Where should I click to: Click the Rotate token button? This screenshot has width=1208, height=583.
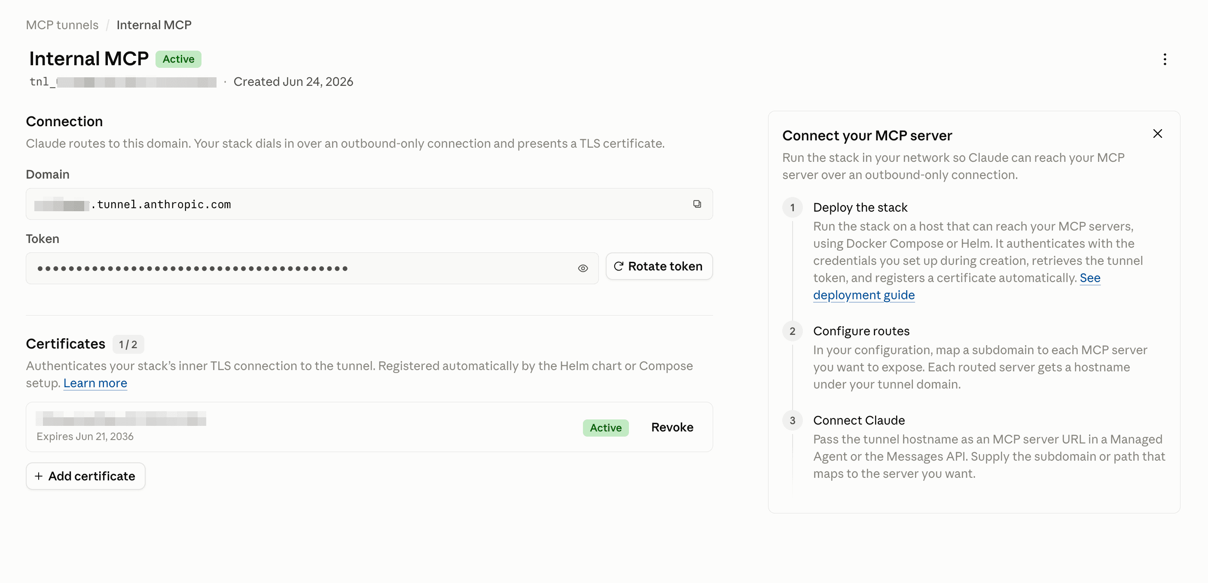(659, 266)
